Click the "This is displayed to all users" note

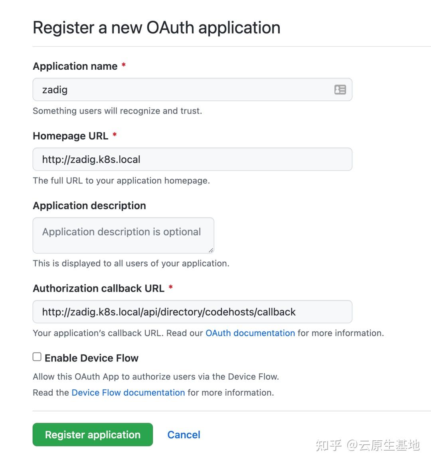(131, 263)
